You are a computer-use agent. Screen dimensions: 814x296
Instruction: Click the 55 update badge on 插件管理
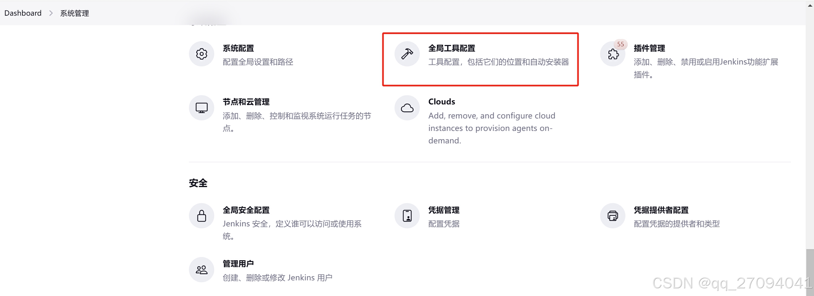[620, 44]
